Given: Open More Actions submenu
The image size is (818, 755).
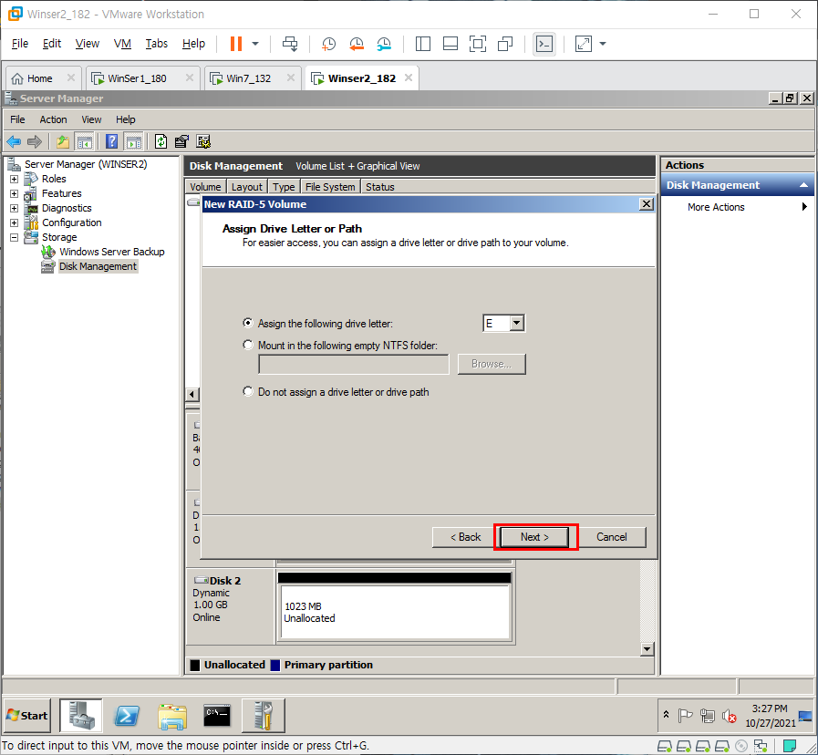Looking at the screenshot, I should [x=716, y=207].
